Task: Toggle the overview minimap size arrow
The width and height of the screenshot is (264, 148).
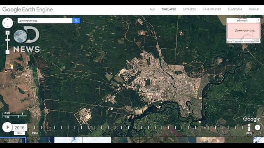Action: (258, 20)
